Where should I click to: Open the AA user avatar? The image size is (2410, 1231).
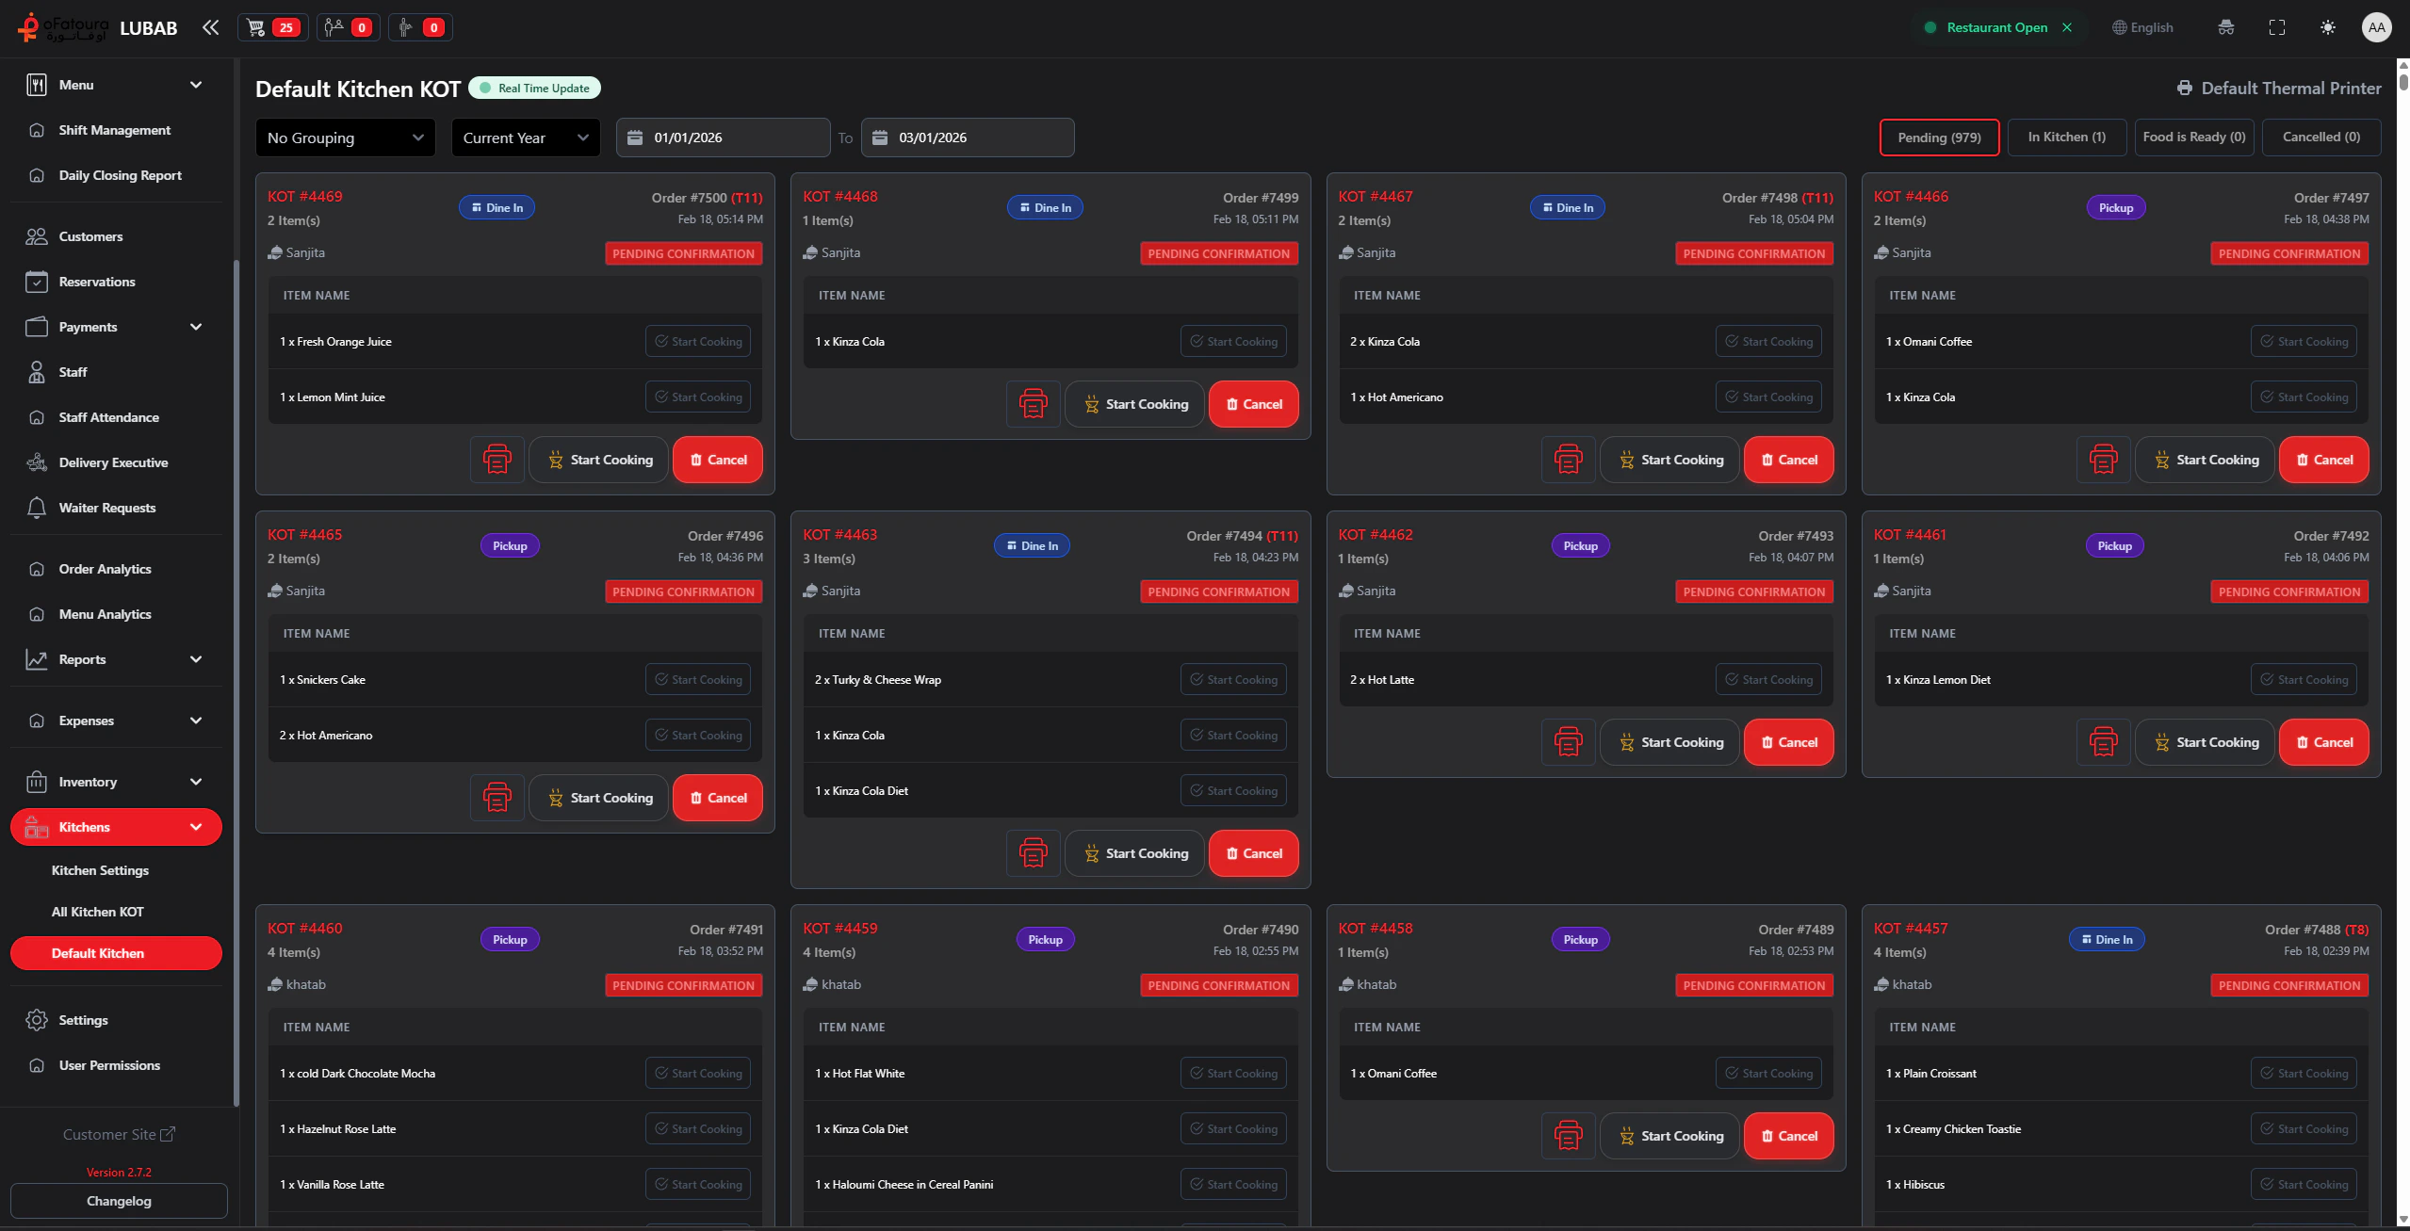click(2376, 27)
